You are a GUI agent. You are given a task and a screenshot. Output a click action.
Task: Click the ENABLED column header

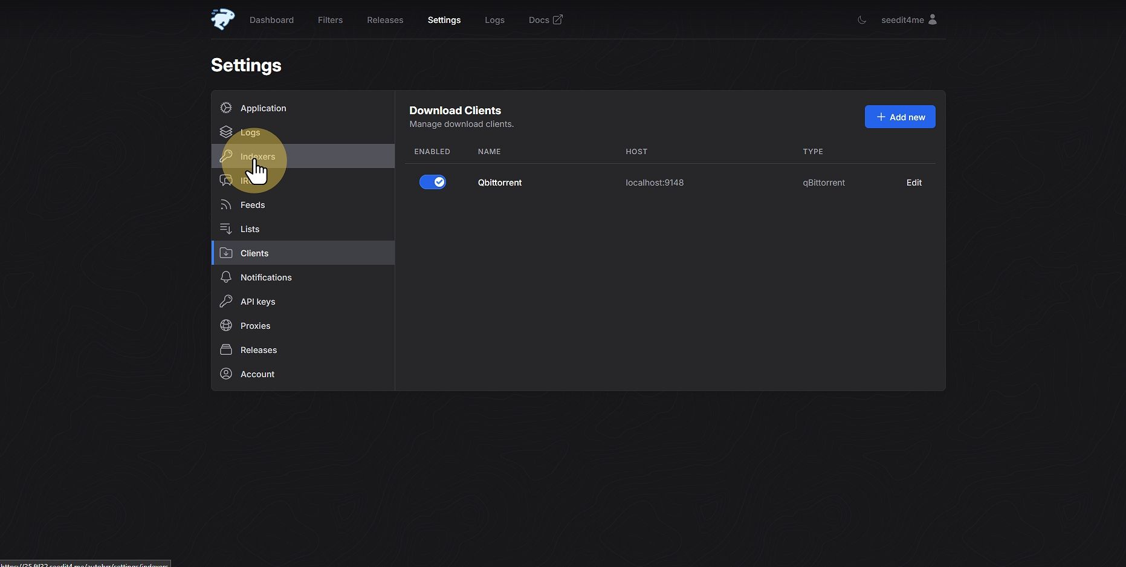pos(432,152)
